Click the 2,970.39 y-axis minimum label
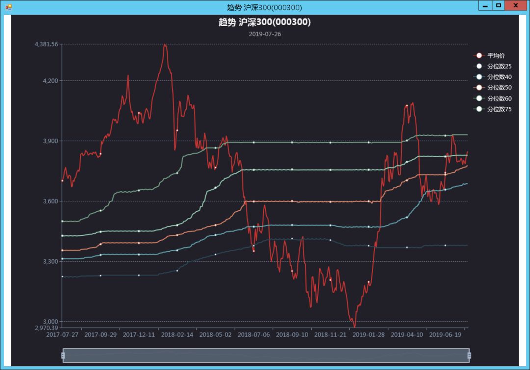This screenshot has height=370, width=530. pos(46,327)
